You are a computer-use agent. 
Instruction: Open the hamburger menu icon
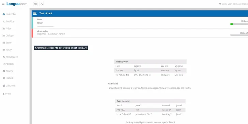click(x=3, y=4)
